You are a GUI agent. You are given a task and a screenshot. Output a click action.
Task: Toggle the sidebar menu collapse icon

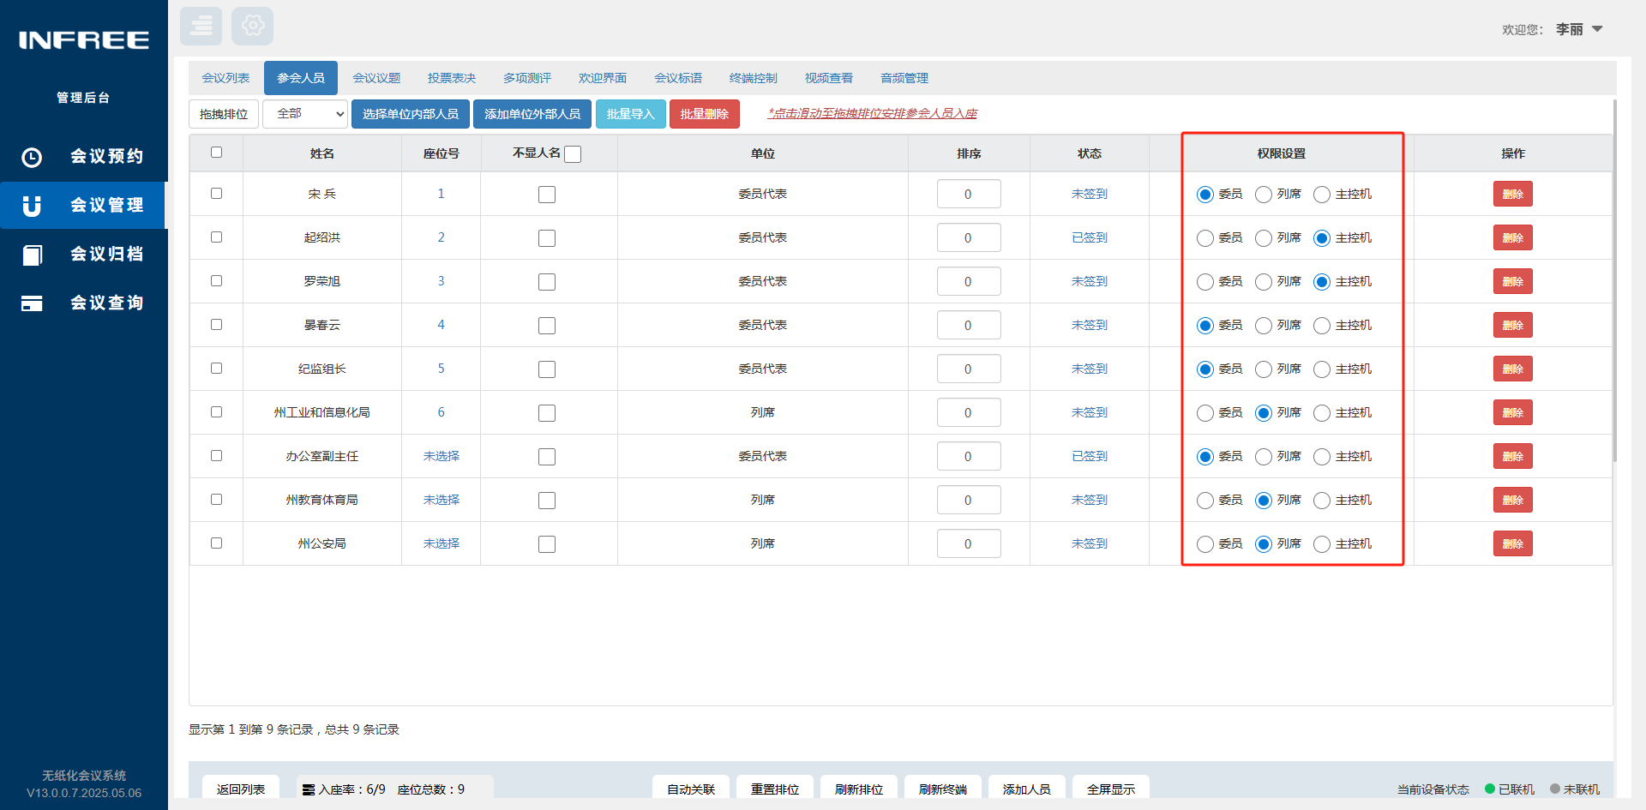point(201,26)
